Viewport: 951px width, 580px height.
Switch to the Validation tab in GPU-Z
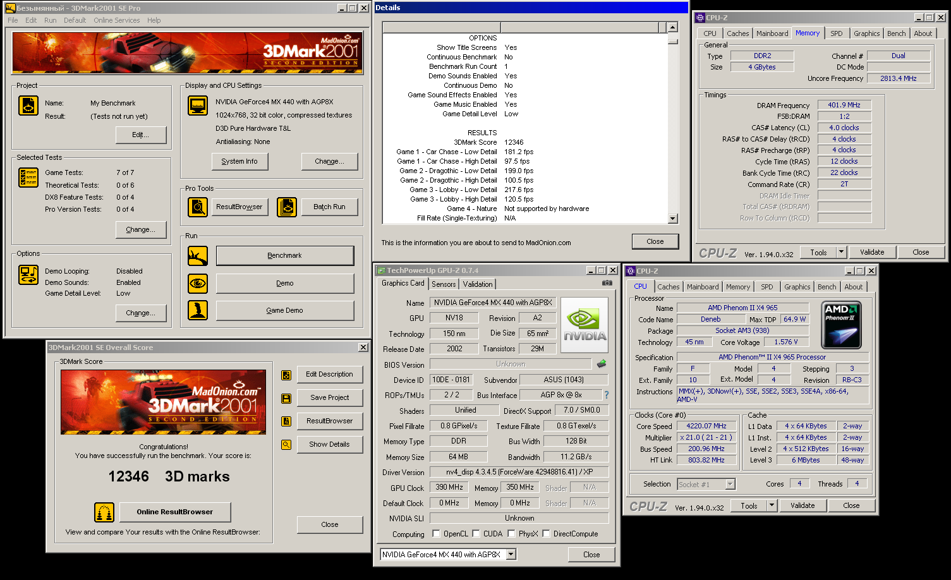(x=478, y=284)
